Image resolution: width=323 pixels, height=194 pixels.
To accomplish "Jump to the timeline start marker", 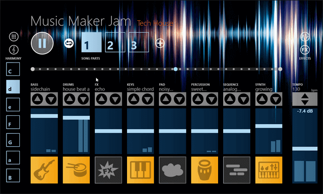I will coord(33,69).
